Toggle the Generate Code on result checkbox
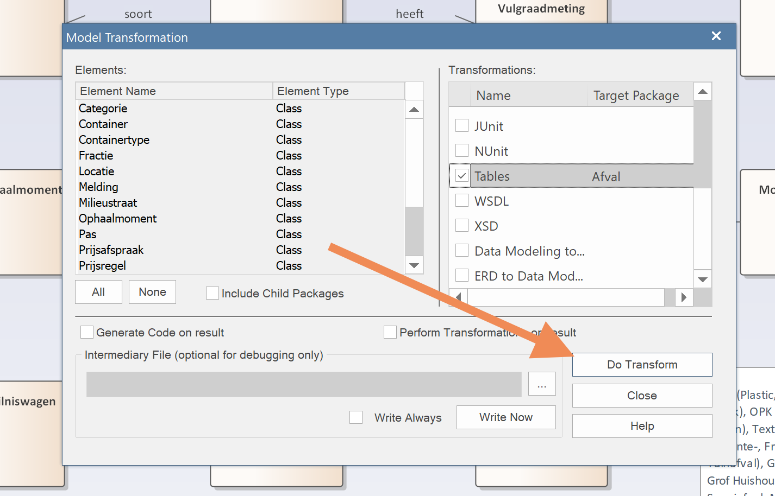Viewport: 775px width, 496px height. click(87, 332)
